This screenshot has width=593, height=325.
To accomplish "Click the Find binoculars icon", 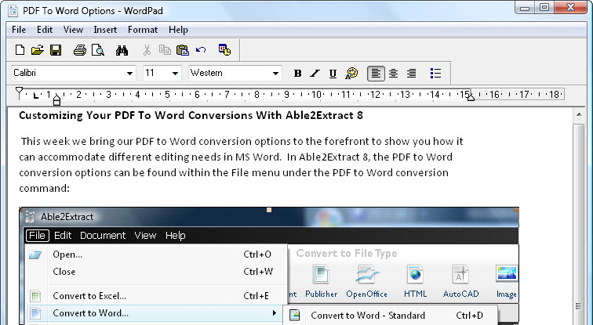I will 122,50.
